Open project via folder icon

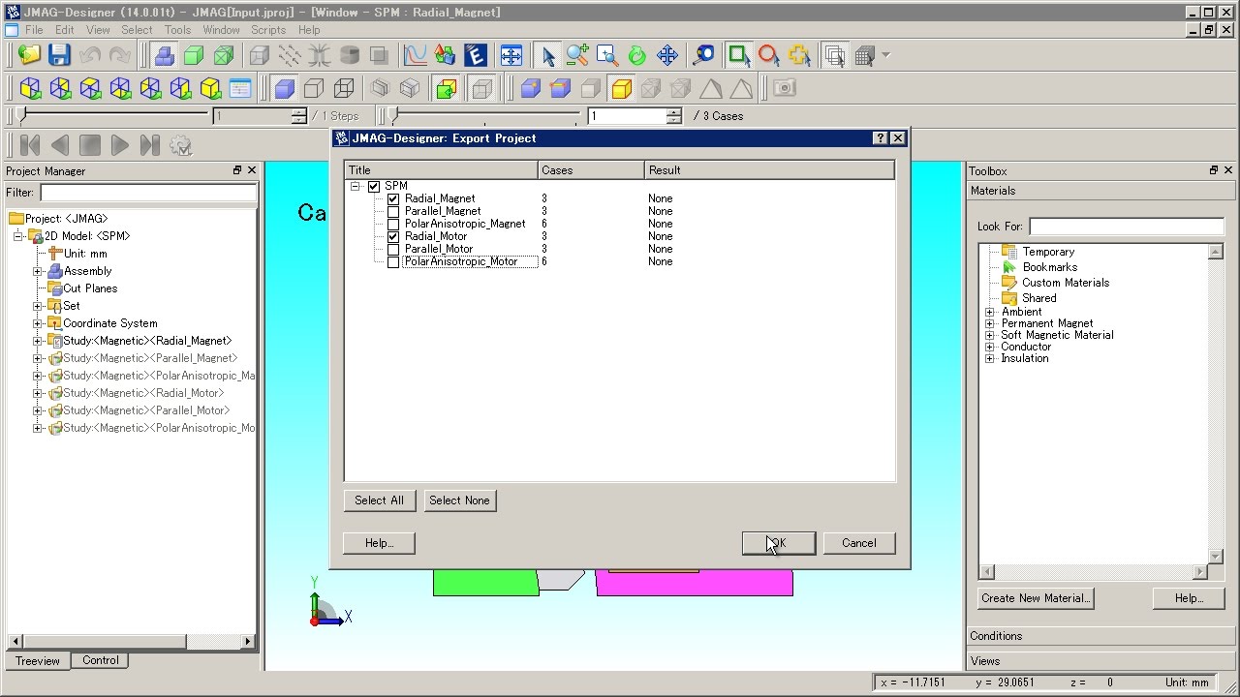click(30, 55)
